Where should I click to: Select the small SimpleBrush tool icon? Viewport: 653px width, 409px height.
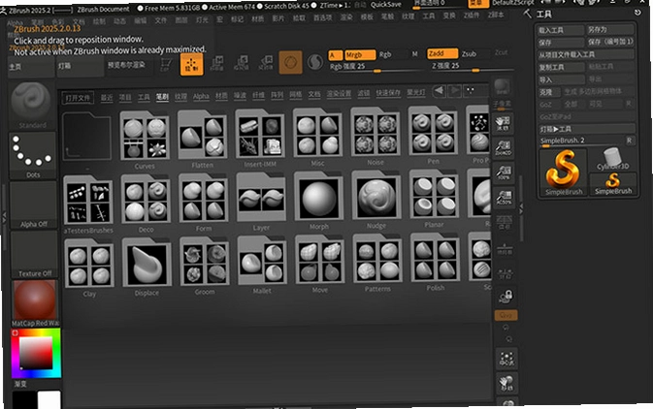613,184
